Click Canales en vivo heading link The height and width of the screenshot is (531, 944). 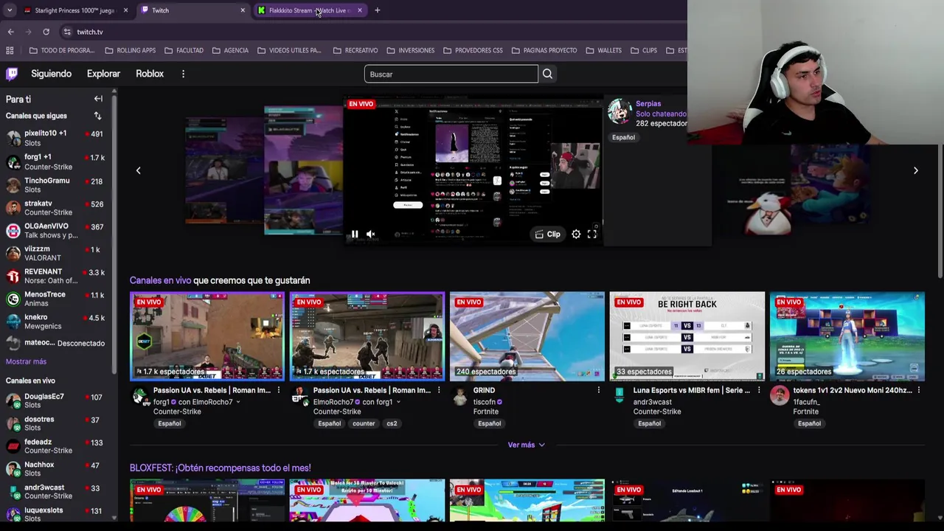pos(160,280)
